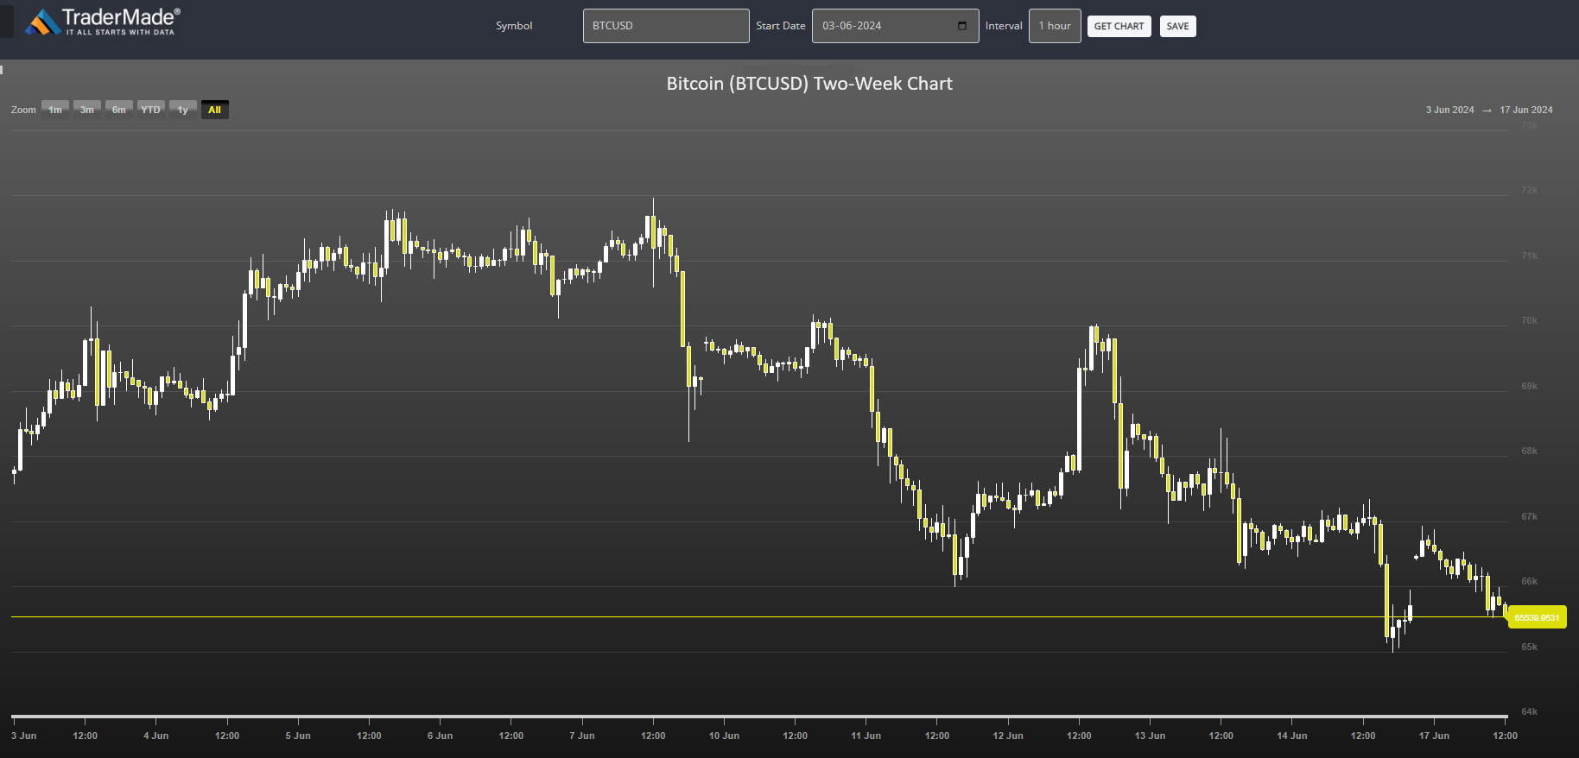1579x758 pixels.
Task: Click the 70k price axis label
Action: tap(1529, 320)
